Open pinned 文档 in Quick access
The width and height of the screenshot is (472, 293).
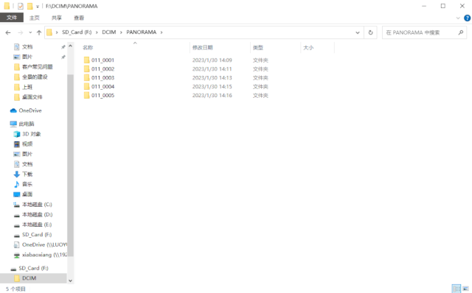27,47
